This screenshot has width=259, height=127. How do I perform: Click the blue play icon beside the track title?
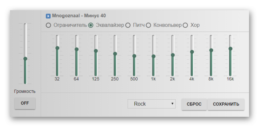pyautogui.click(x=48, y=16)
